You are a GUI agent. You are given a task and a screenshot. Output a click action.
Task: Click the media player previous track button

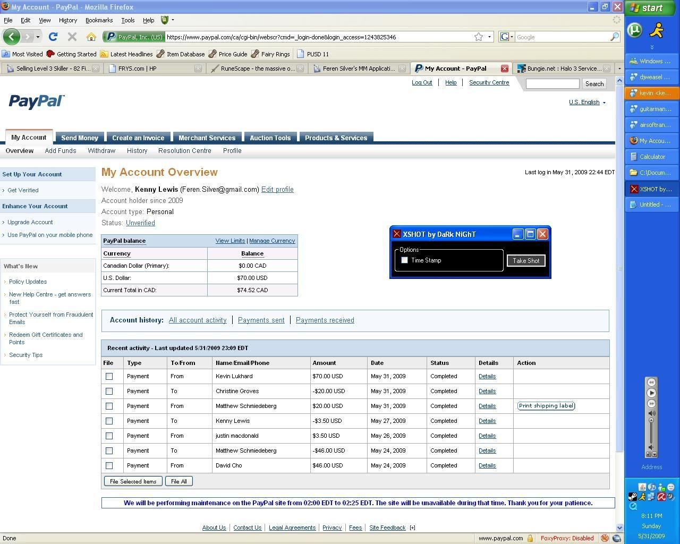point(651,382)
